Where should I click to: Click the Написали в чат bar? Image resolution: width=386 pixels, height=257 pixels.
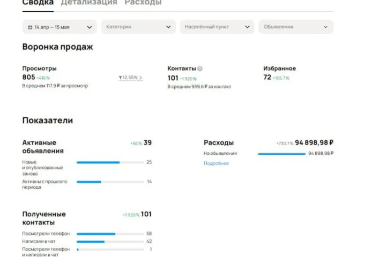point(110,242)
